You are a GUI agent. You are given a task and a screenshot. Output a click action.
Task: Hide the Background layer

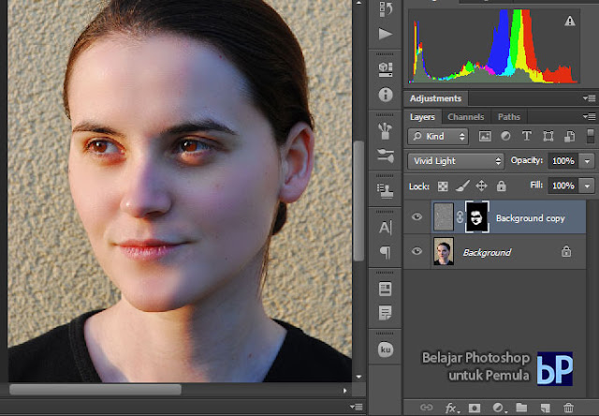[416, 251]
